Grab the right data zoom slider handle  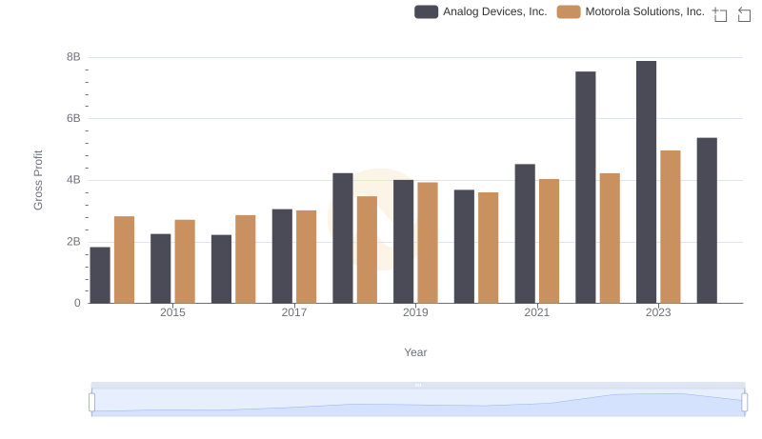pyautogui.click(x=744, y=403)
